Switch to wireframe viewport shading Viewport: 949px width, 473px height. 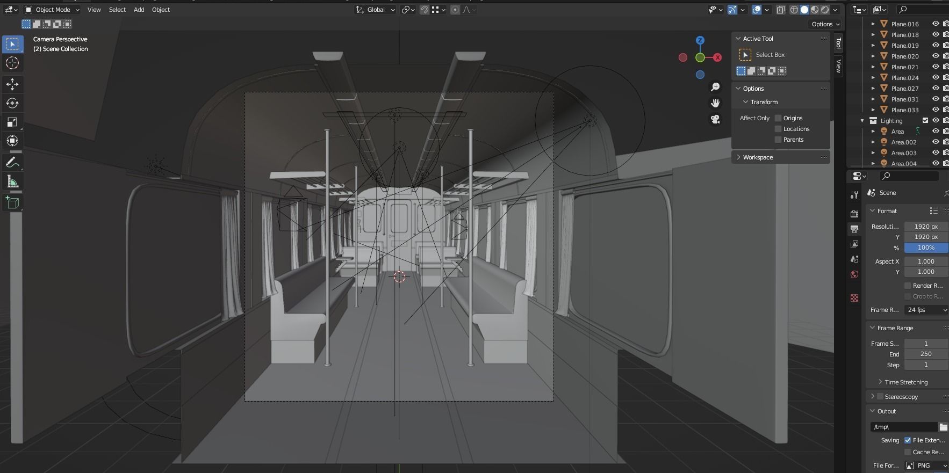click(794, 10)
